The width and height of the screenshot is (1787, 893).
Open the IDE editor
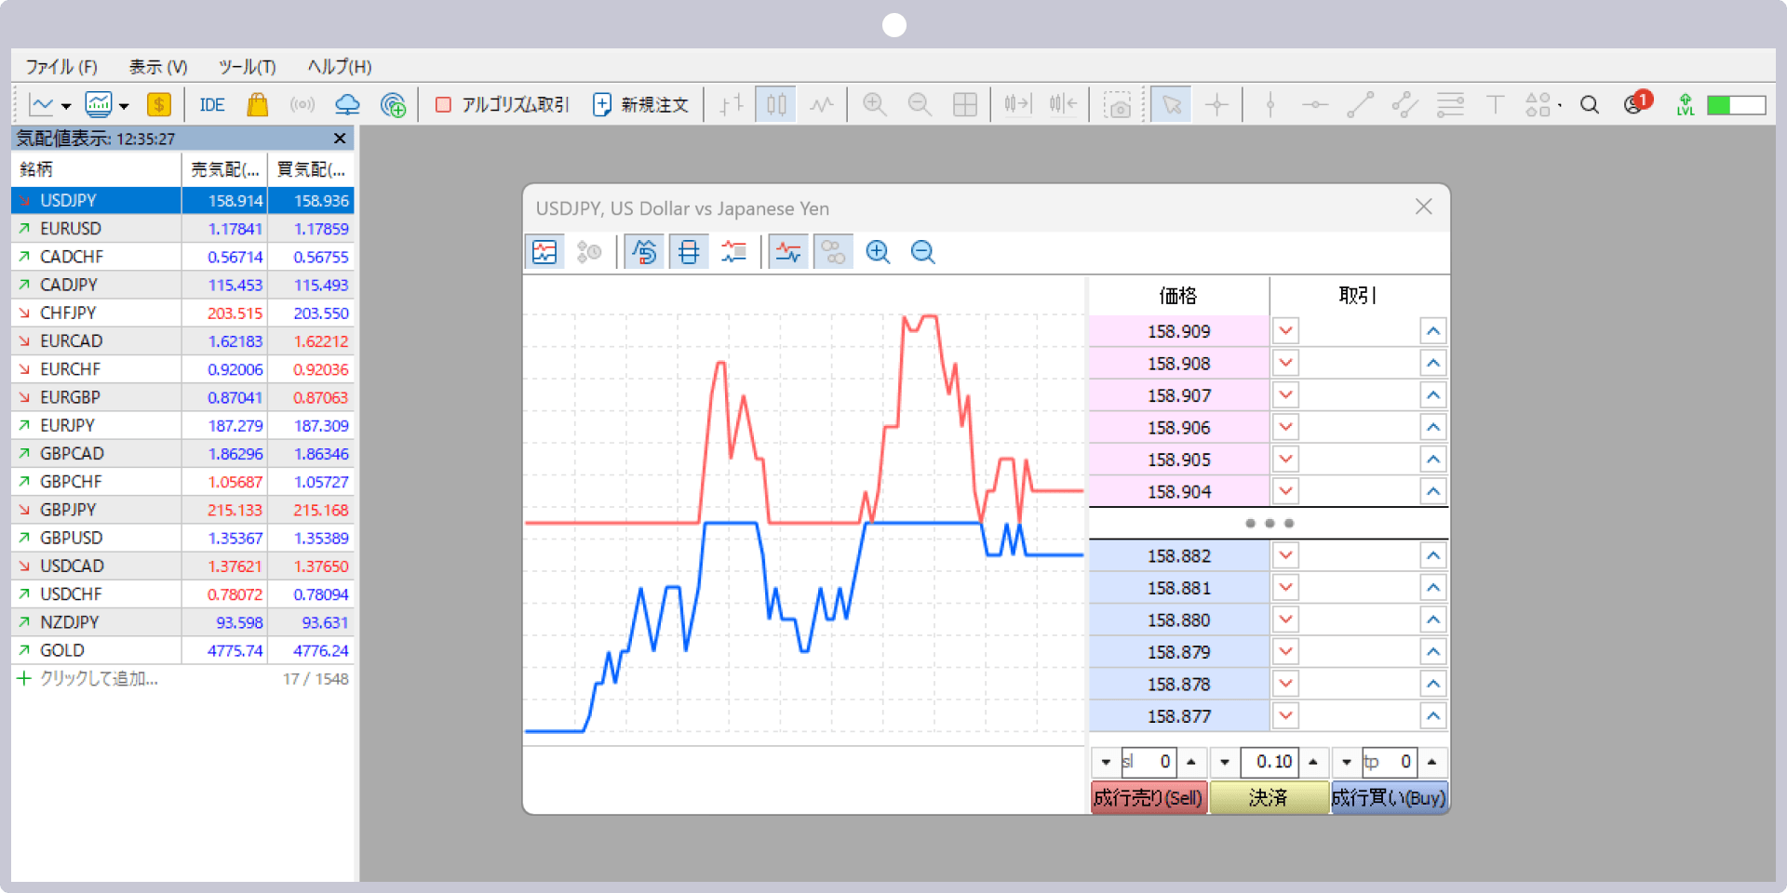[x=211, y=104]
